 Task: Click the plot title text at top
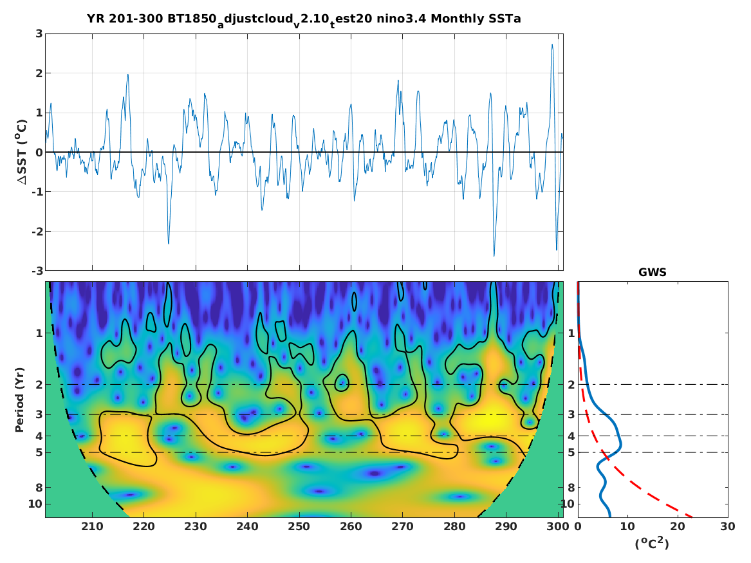[304, 20]
